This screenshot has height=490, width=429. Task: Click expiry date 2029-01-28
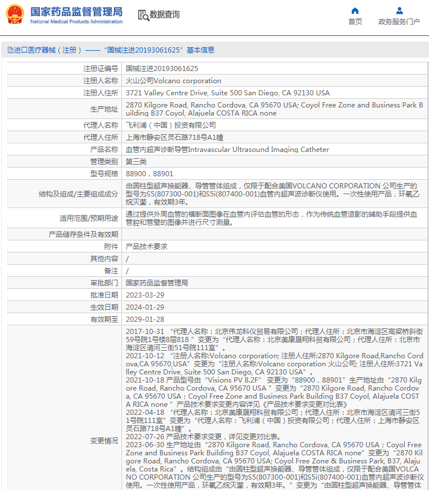click(145, 320)
